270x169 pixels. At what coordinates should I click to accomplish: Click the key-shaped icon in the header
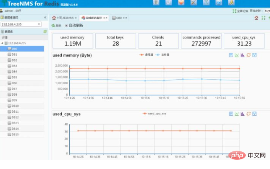tap(206, 3)
